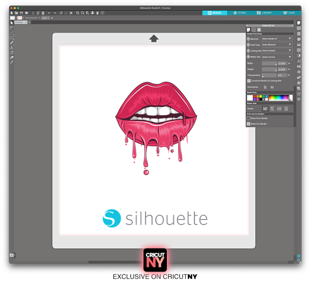Select the third Rotate View option
The image size is (310, 282).
pos(279,108)
